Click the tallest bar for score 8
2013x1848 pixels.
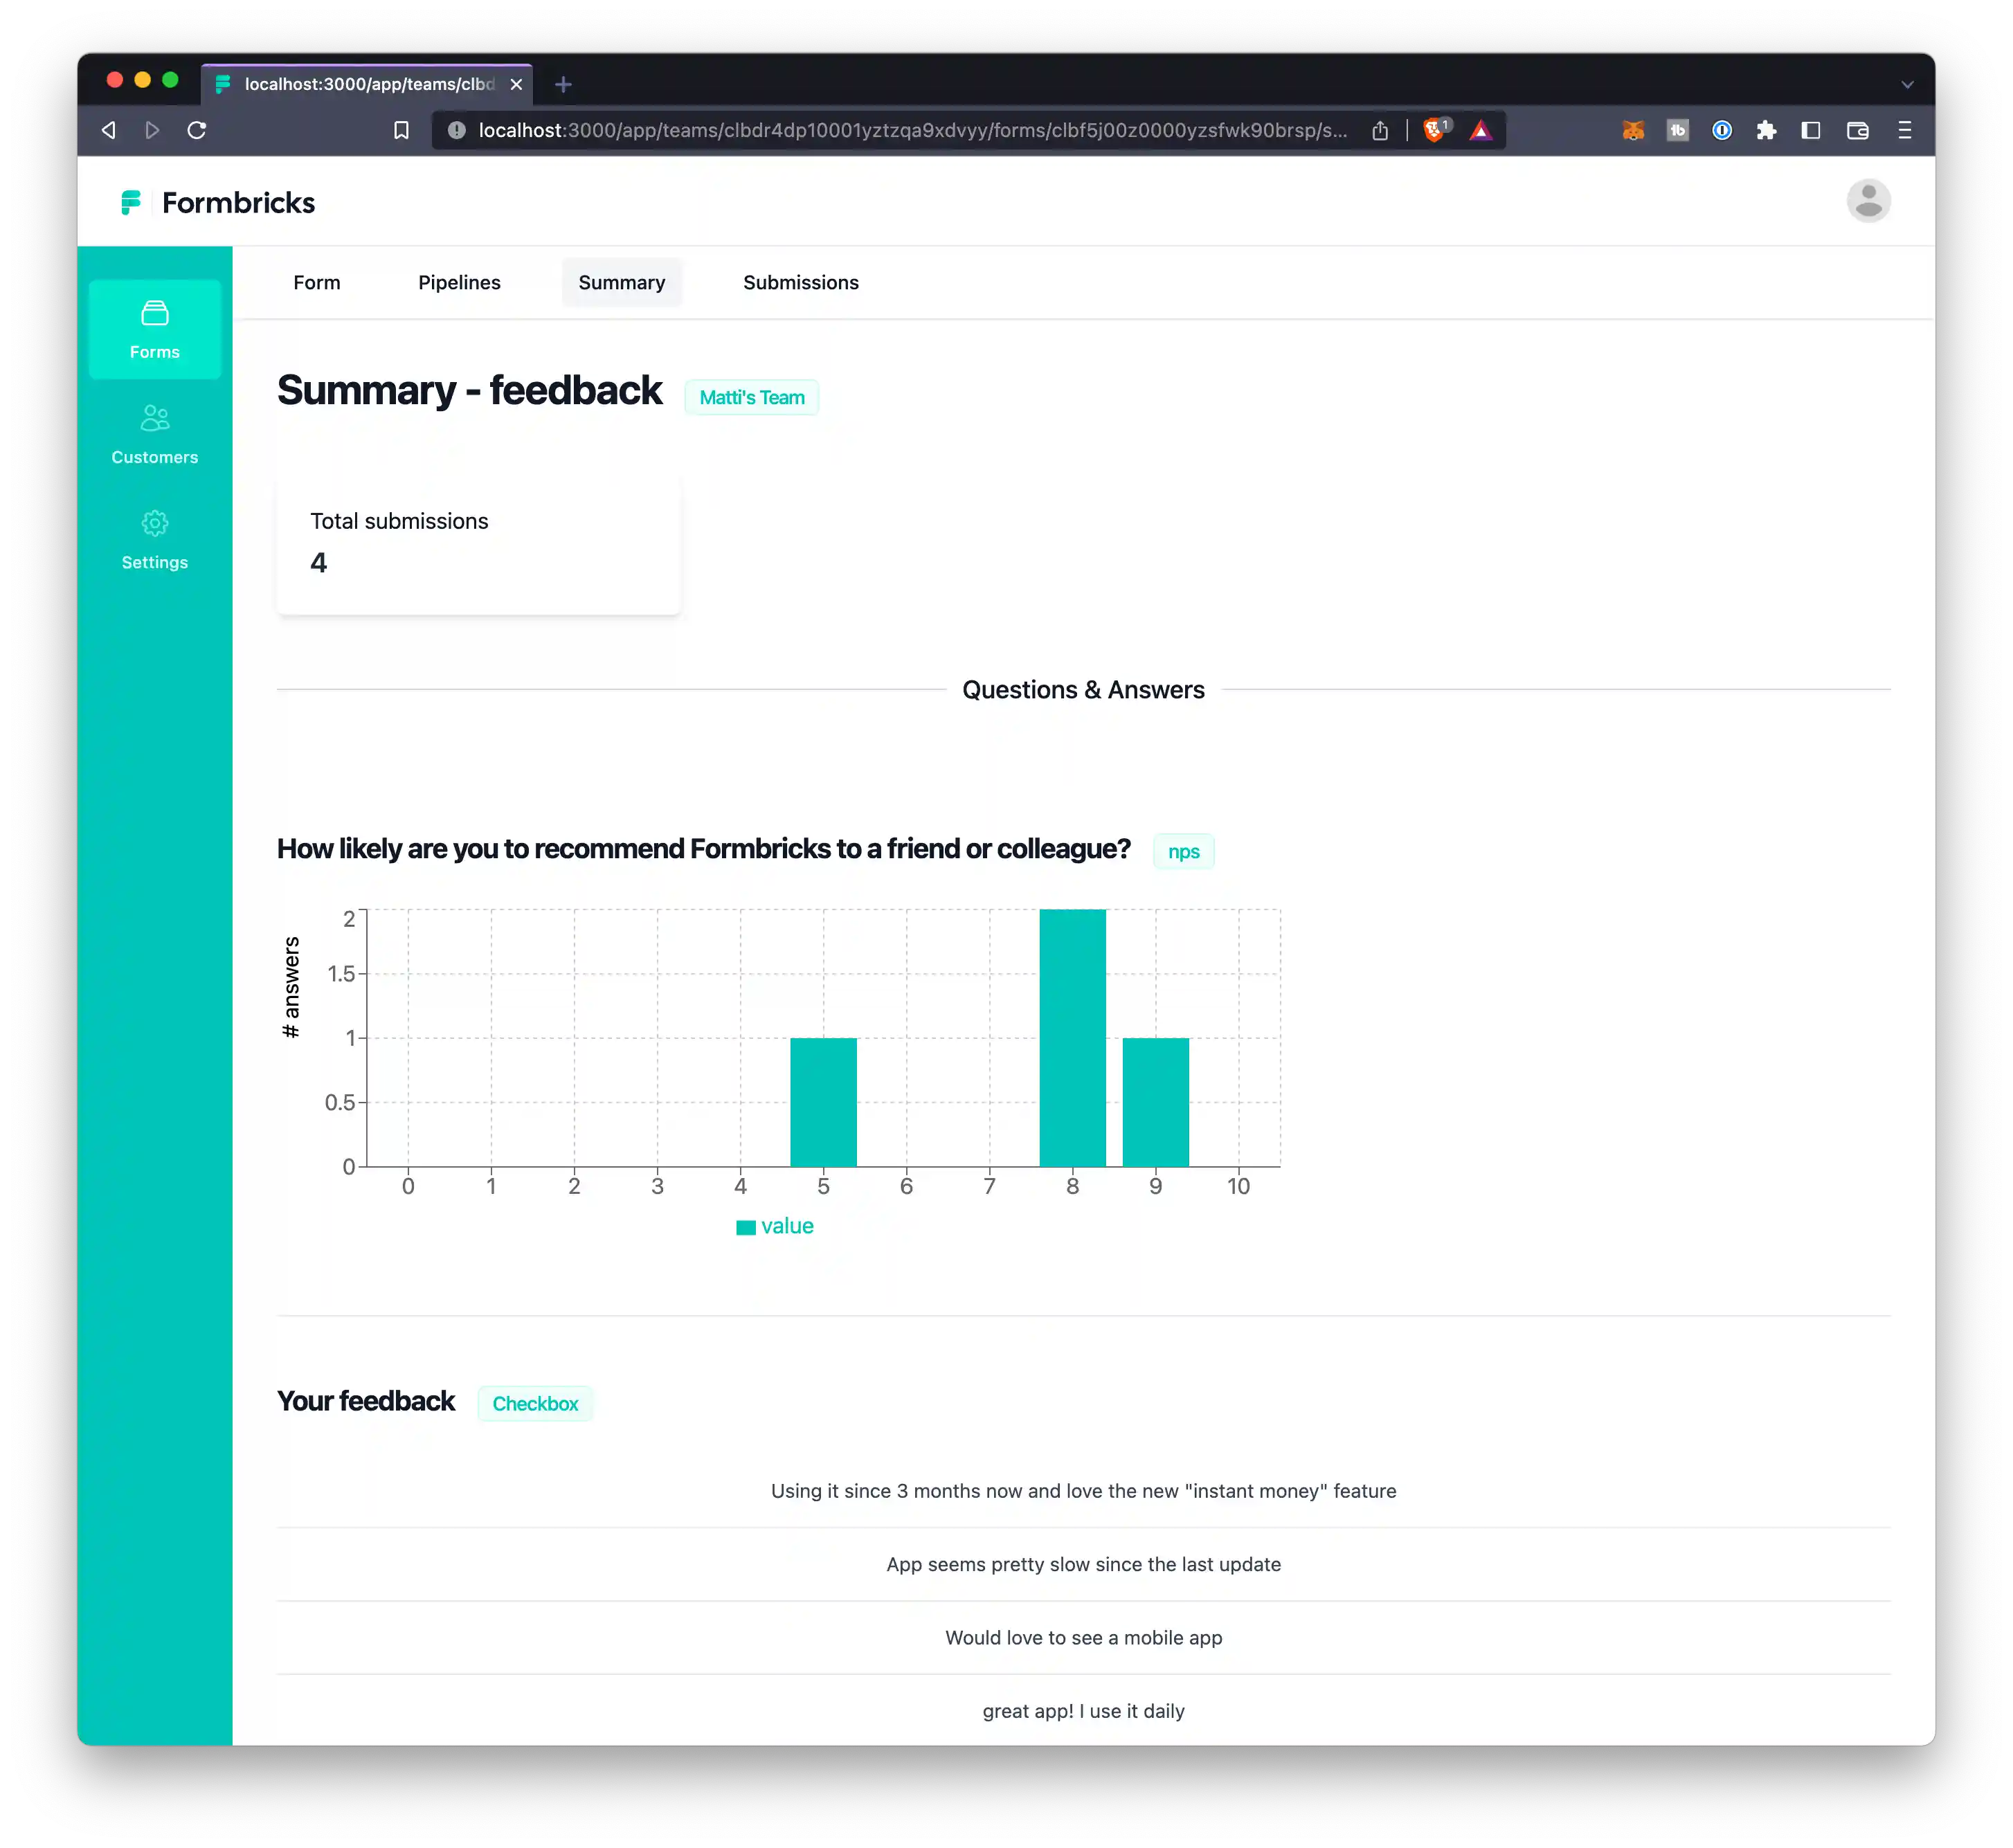1072,1038
